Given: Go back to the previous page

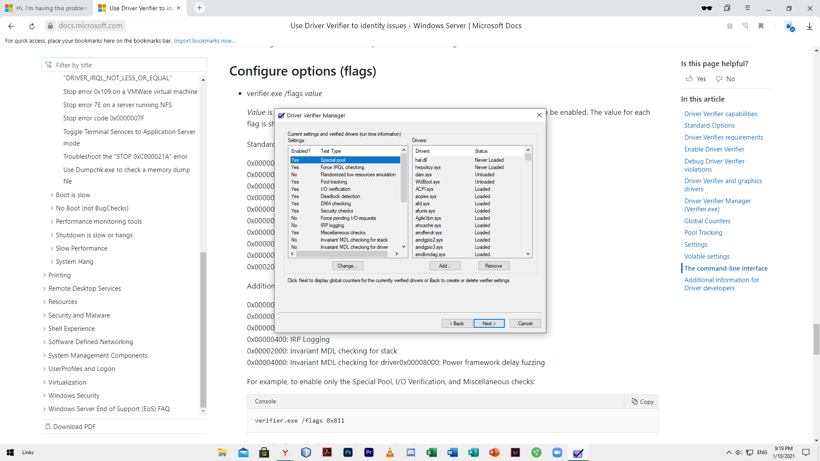Looking at the screenshot, I should pyautogui.click(x=12, y=26).
